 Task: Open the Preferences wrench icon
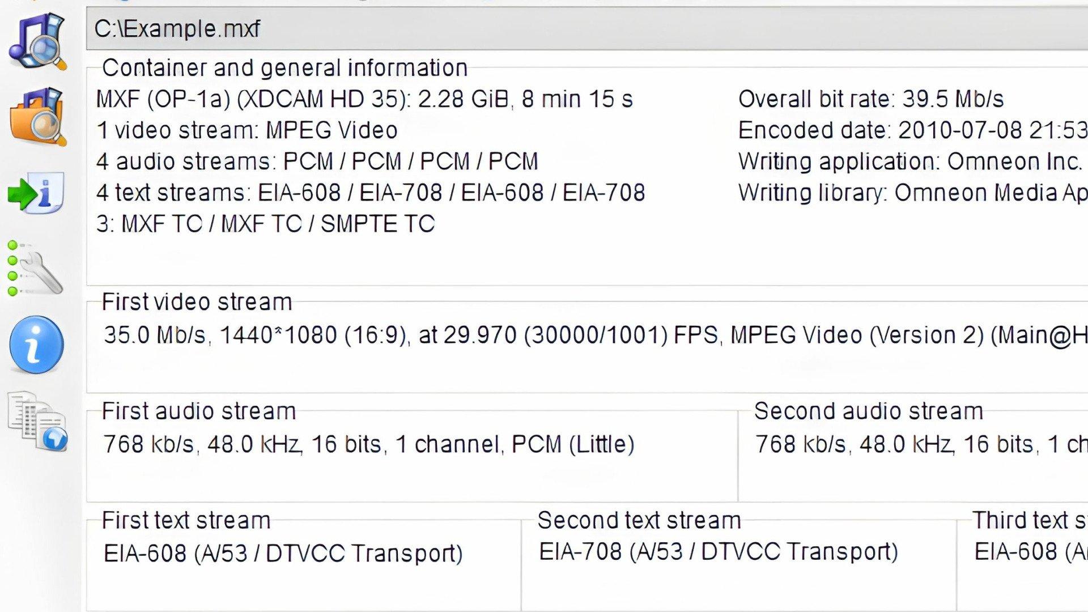[x=35, y=268]
